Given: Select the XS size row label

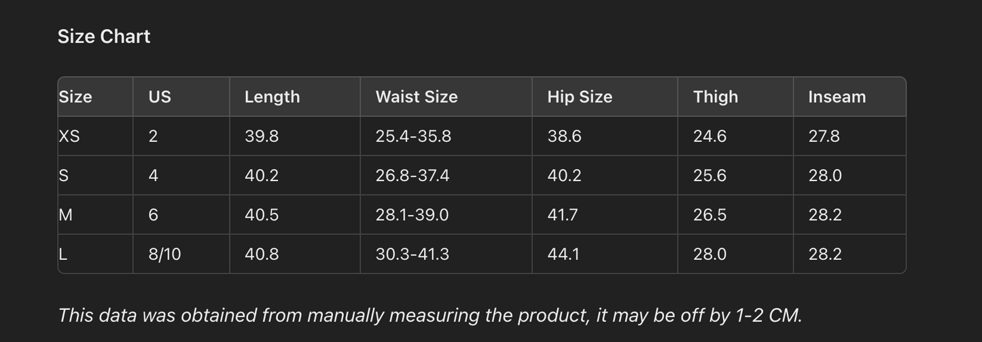Looking at the screenshot, I should (69, 136).
